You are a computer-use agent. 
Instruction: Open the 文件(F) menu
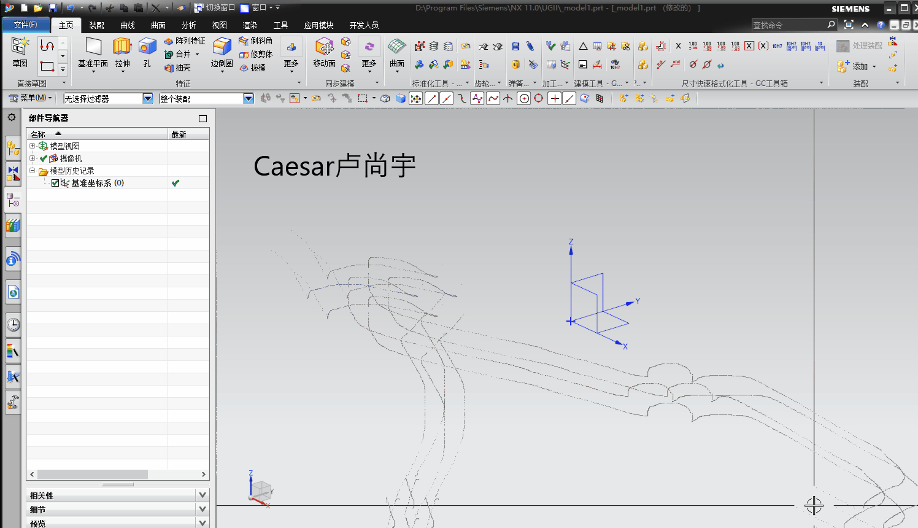(x=26, y=25)
